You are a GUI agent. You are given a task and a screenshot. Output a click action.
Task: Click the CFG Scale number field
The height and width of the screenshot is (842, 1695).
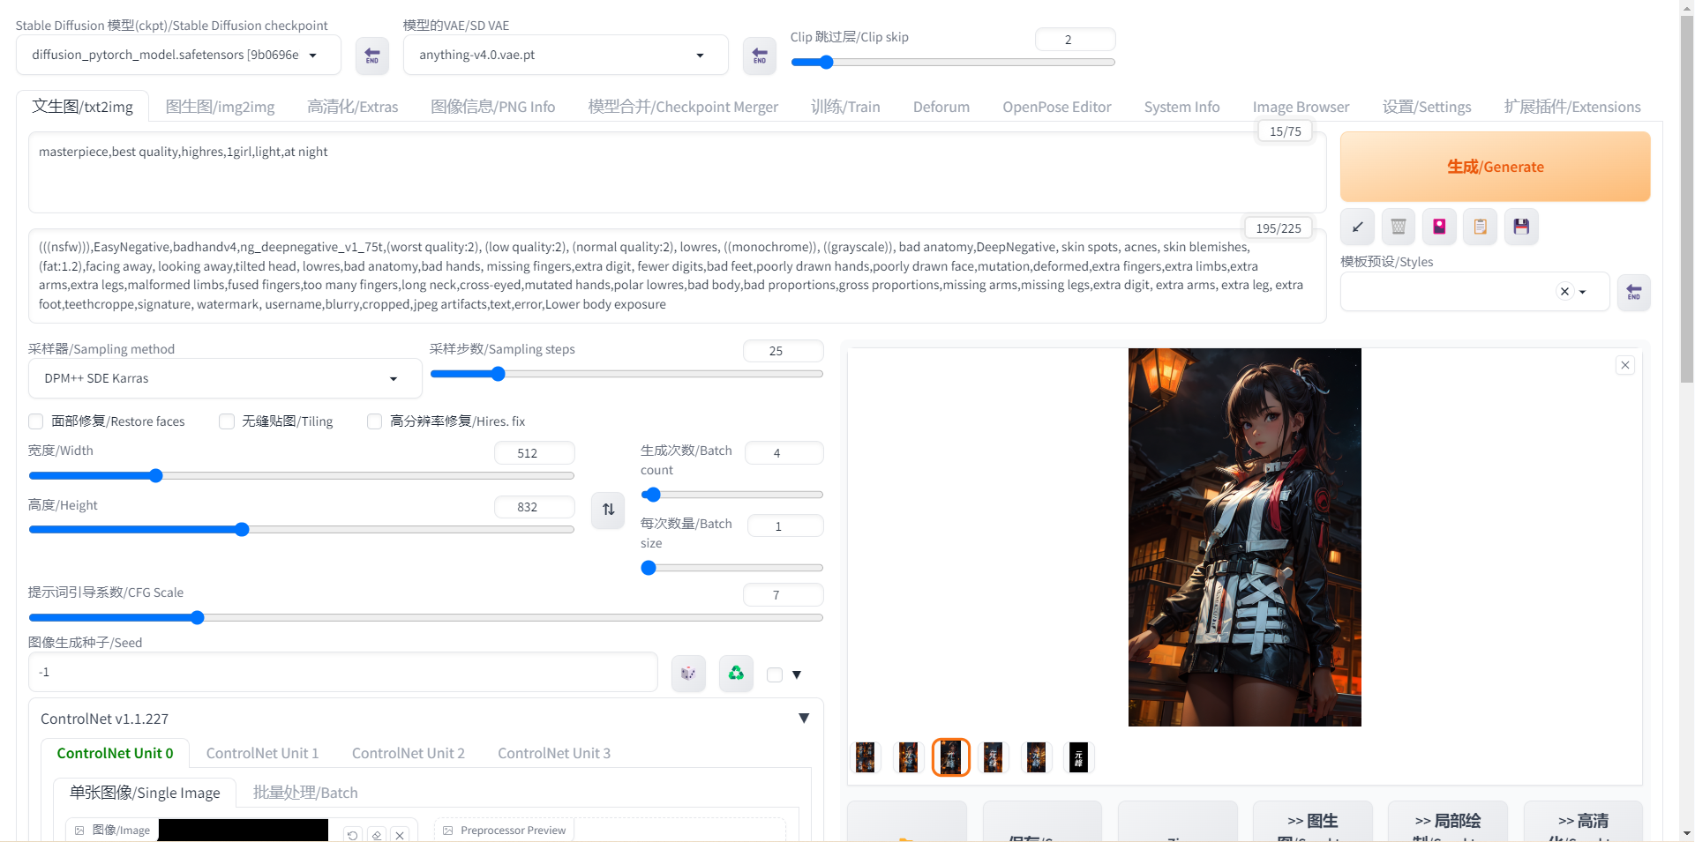tap(784, 595)
